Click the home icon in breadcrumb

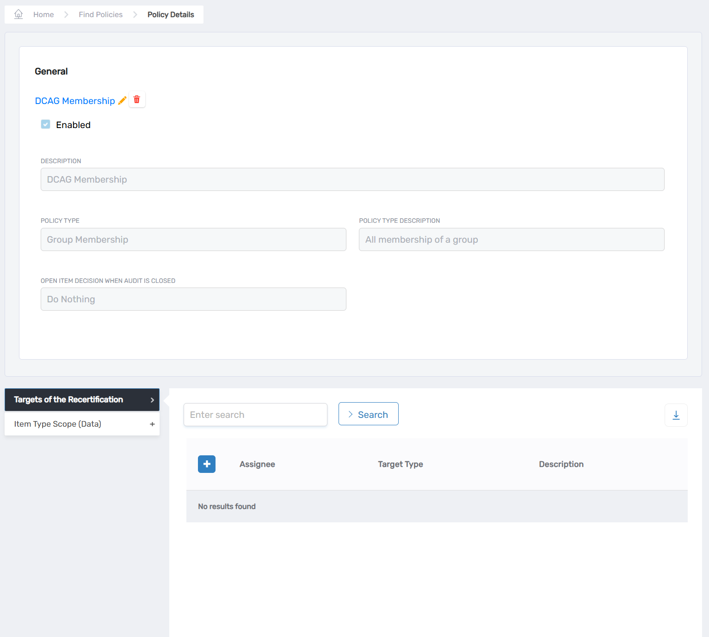18,14
